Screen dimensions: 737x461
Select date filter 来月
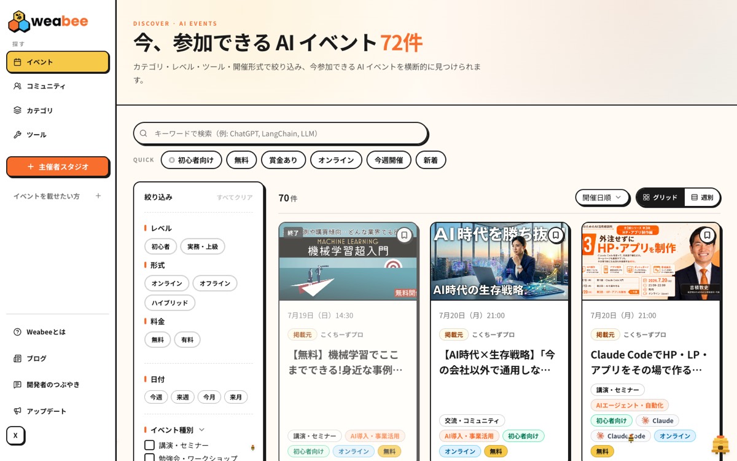click(x=236, y=397)
